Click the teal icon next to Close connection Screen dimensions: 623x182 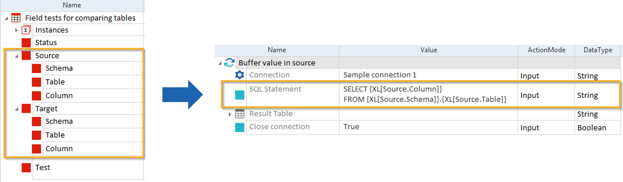240,127
